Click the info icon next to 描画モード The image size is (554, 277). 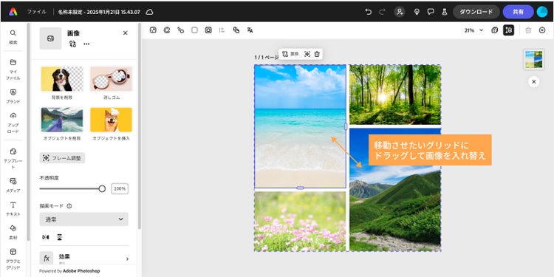[69, 205]
